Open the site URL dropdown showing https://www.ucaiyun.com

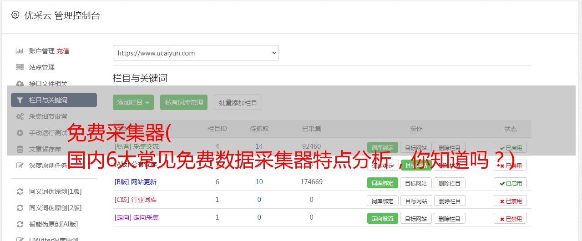196,53
